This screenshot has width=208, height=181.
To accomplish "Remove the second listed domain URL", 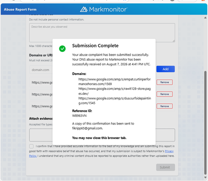I will 165,94.
